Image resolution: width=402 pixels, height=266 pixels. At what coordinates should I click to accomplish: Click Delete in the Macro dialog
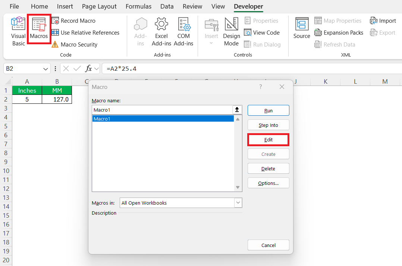pos(268,169)
